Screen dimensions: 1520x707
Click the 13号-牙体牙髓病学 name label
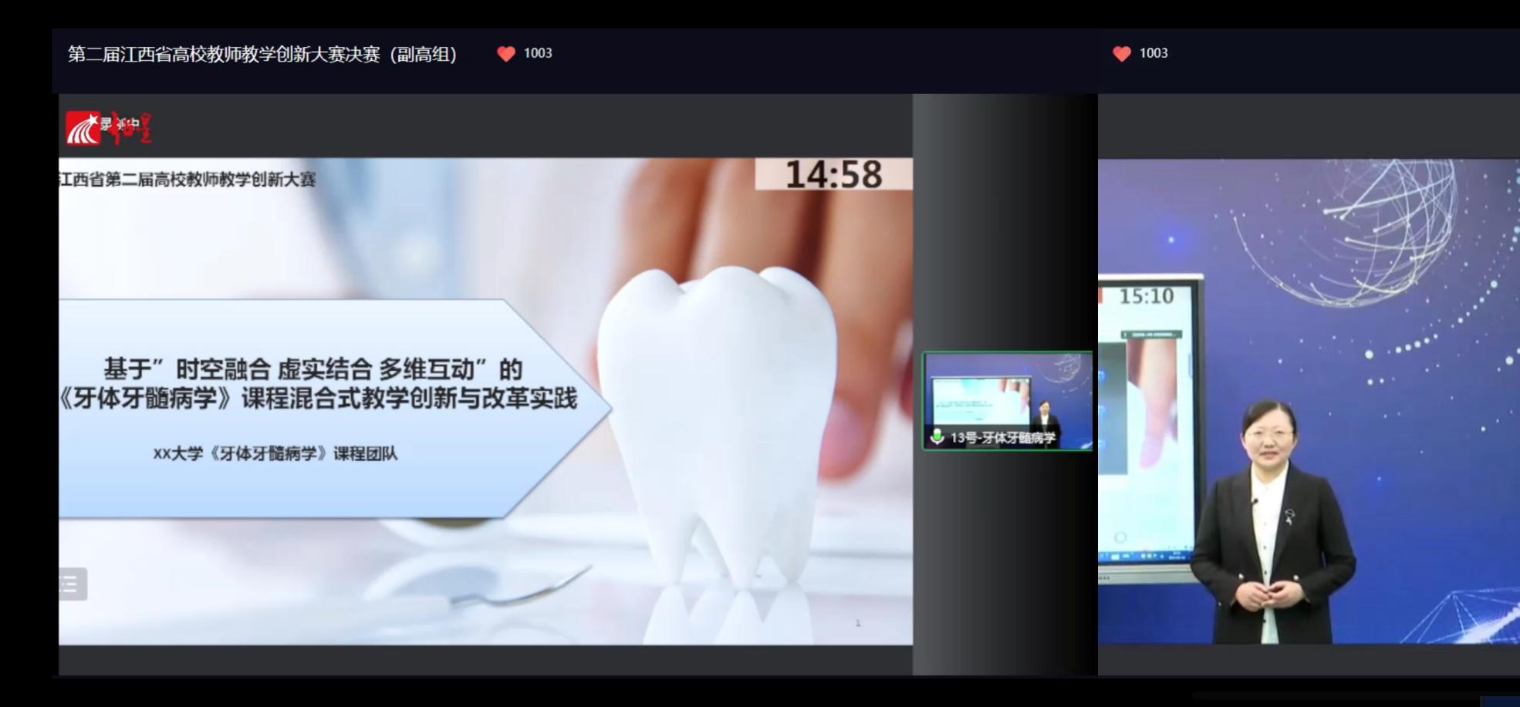[1002, 438]
